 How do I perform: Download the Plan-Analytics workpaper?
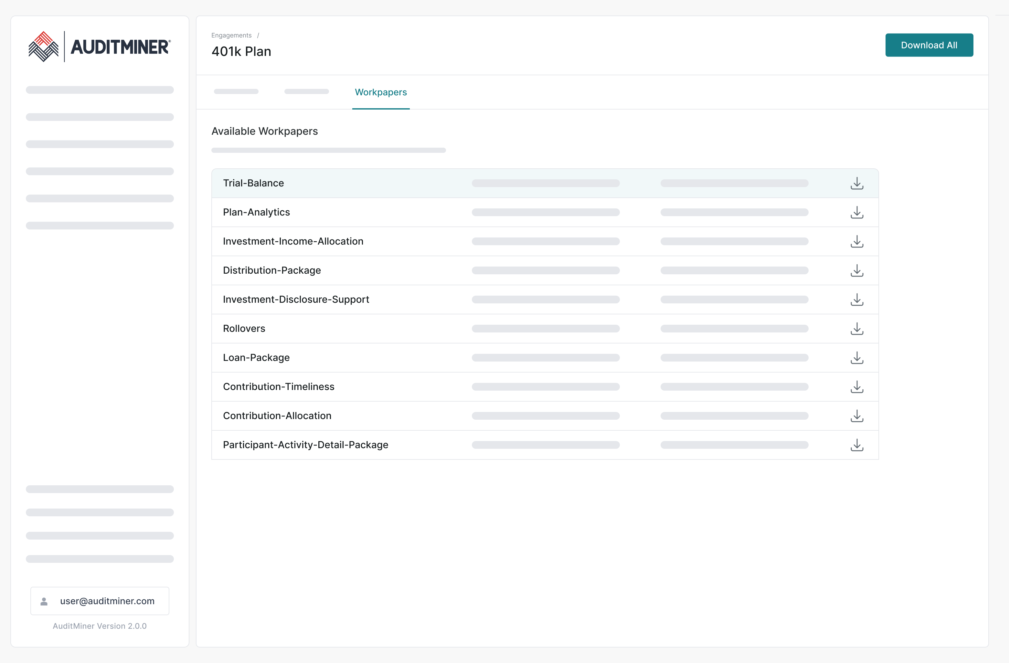[857, 212]
